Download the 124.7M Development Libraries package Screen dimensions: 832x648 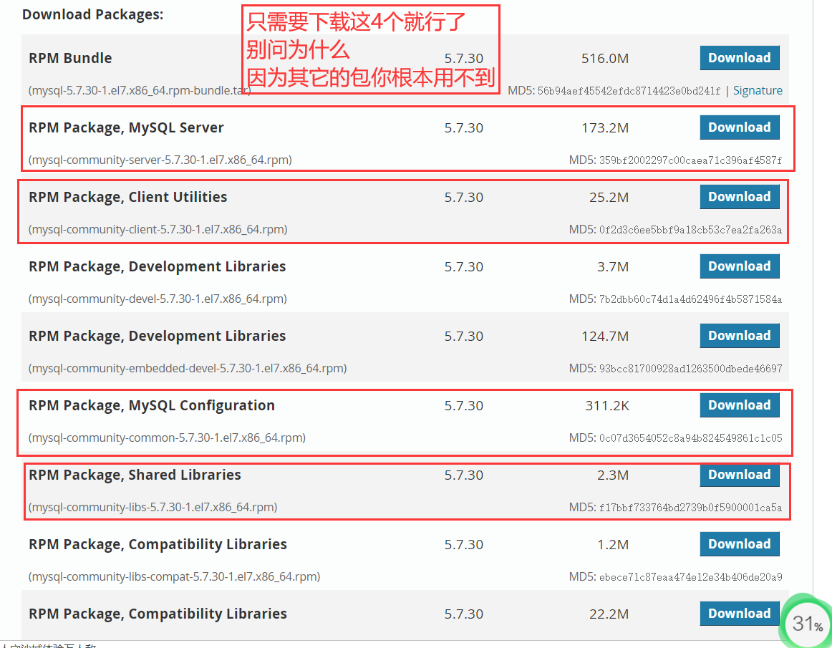click(740, 336)
